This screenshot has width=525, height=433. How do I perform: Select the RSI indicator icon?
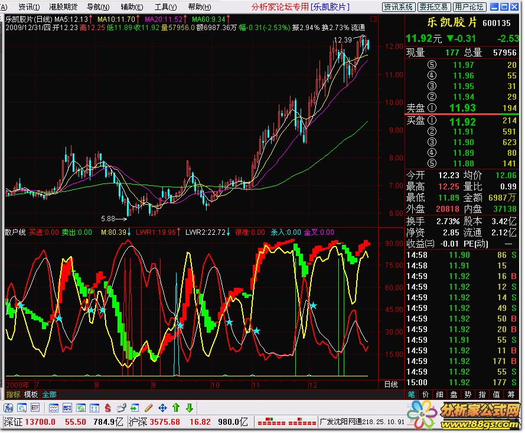[67, 408]
